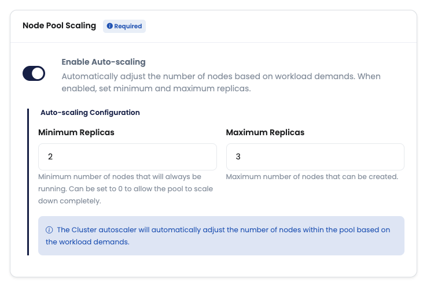Focus the Maximum Replicas input field

[x=315, y=157]
